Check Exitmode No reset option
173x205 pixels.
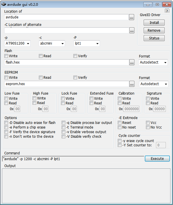click(120, 127)
